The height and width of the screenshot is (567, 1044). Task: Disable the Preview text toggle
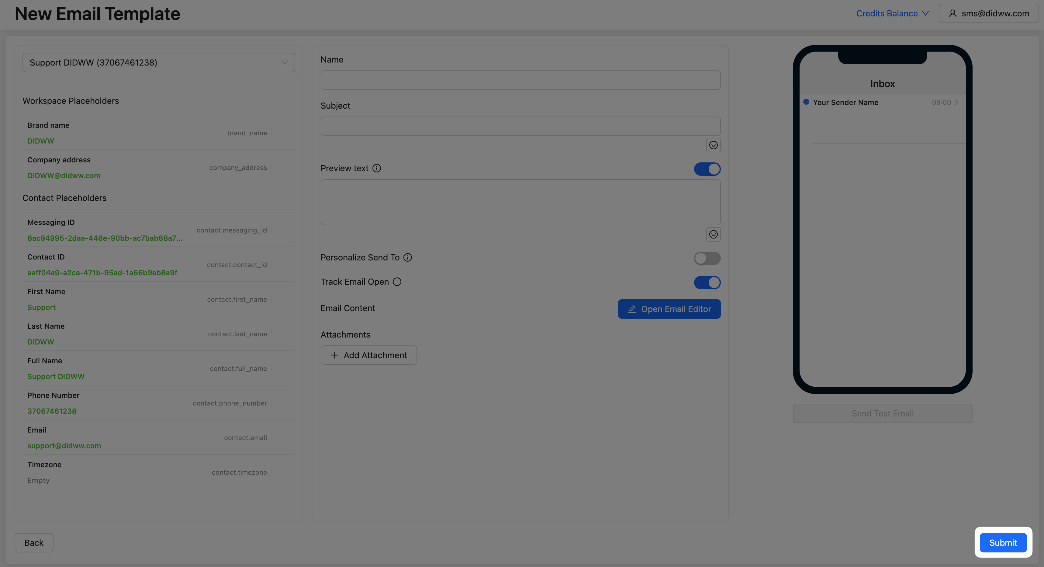coord(707,169)
